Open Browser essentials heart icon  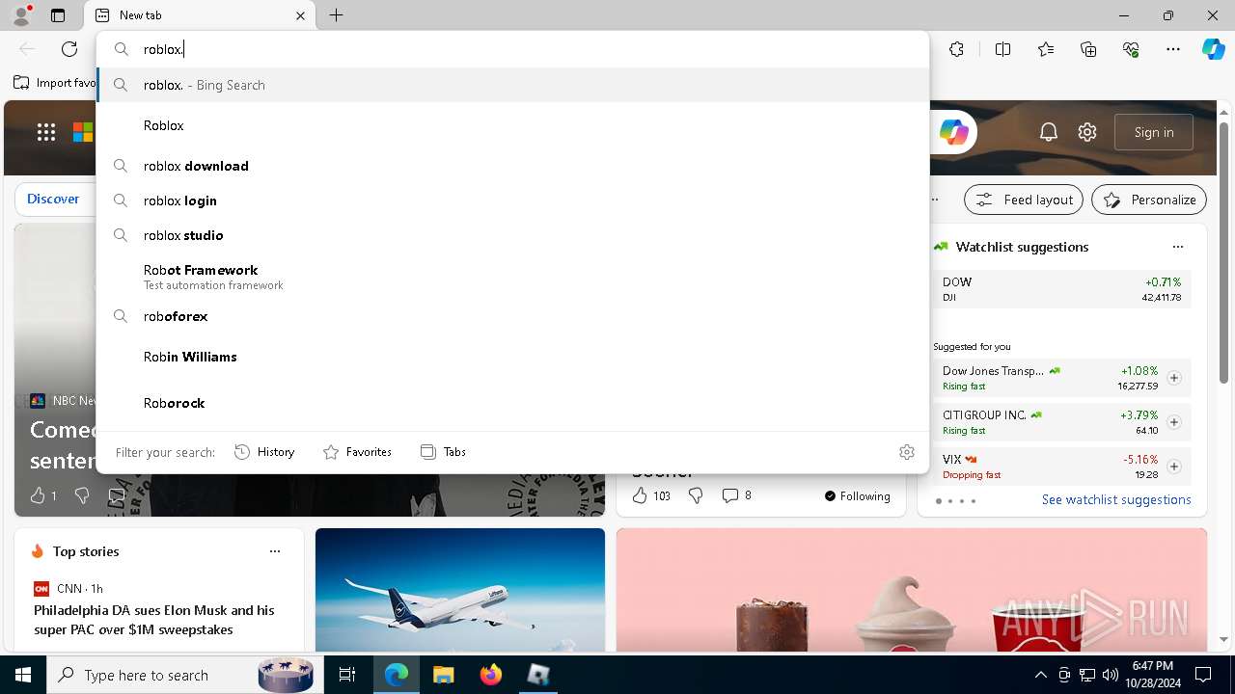coord(1131,49)
